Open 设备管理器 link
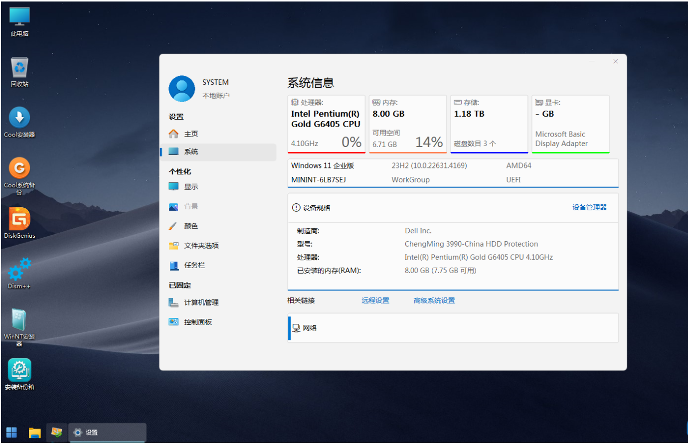The image size is (688, 443). (x=589, y=207)
